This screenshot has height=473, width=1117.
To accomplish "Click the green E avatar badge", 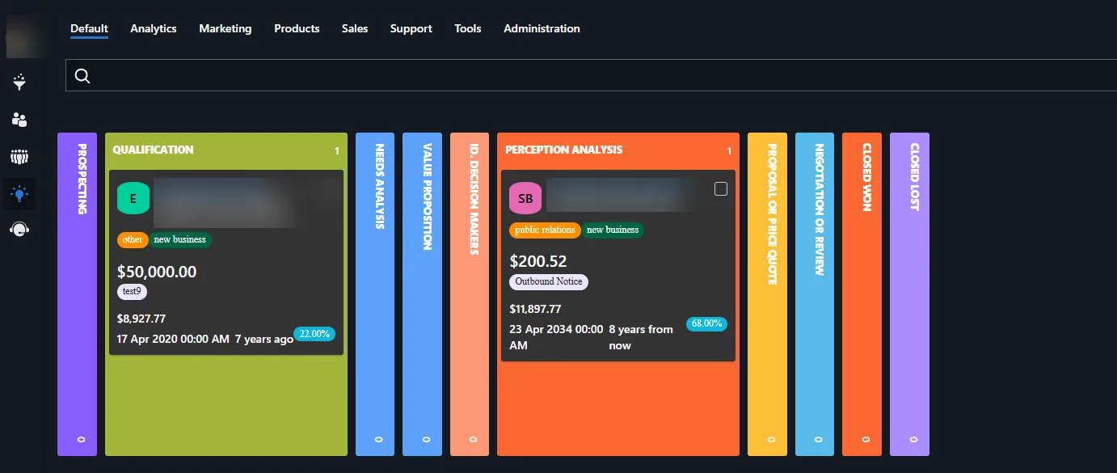I will (x=133, y=198).
